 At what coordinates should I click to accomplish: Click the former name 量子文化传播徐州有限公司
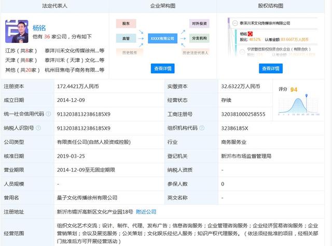(87, 198)
